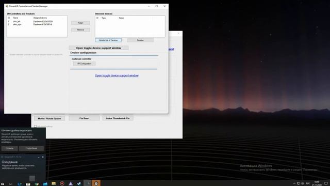Open the File Explorer taskbar icon
330x186 pixels.
[54, 184]
